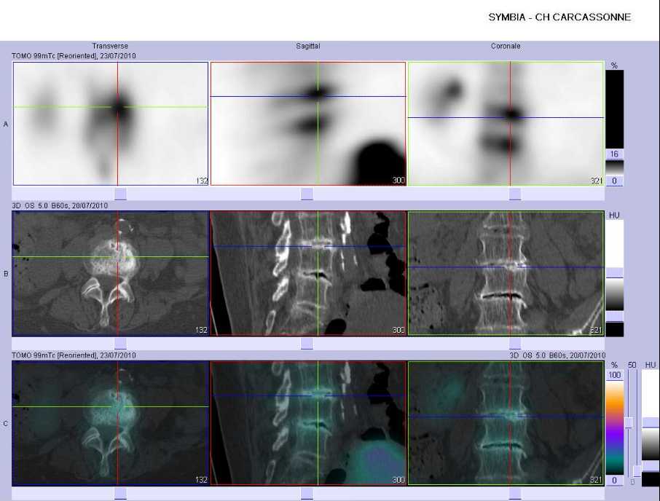Click slice number 321 in row A coronal view
Viewport: 660px width, 501px height.
(597, 181)
